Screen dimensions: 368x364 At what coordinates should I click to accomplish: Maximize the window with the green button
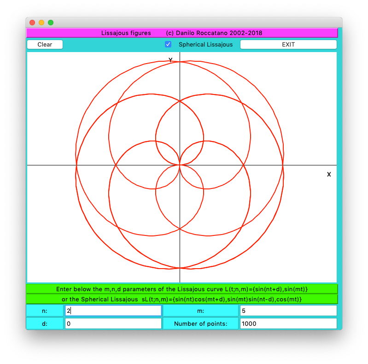[51, 23]
